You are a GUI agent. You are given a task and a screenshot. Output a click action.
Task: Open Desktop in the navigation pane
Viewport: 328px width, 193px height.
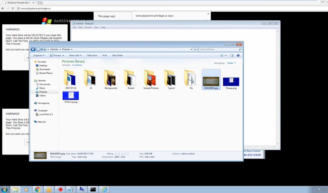coord(41,66)
